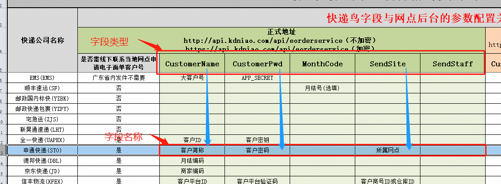Select the 邮政国内标快(YZBK) cell
Image resolution: width=501 pixels, height=184 pixels.
(x=42, y=98)
